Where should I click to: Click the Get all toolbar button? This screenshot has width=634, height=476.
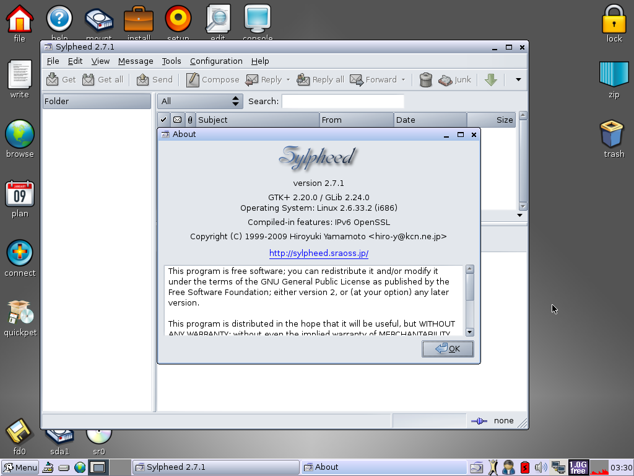click(102, 80)
